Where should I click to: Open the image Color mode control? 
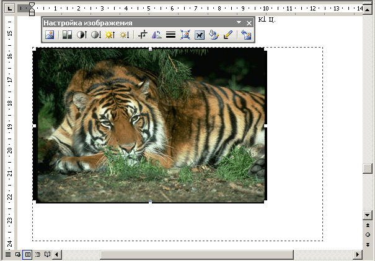tap(67, 35)
